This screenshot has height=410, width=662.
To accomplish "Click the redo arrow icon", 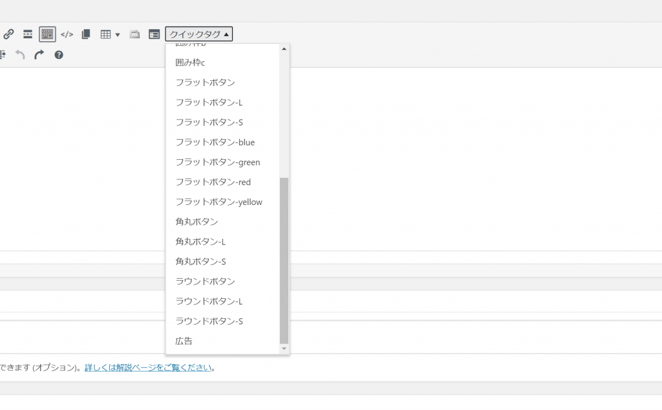I will [x=38, y=55].
